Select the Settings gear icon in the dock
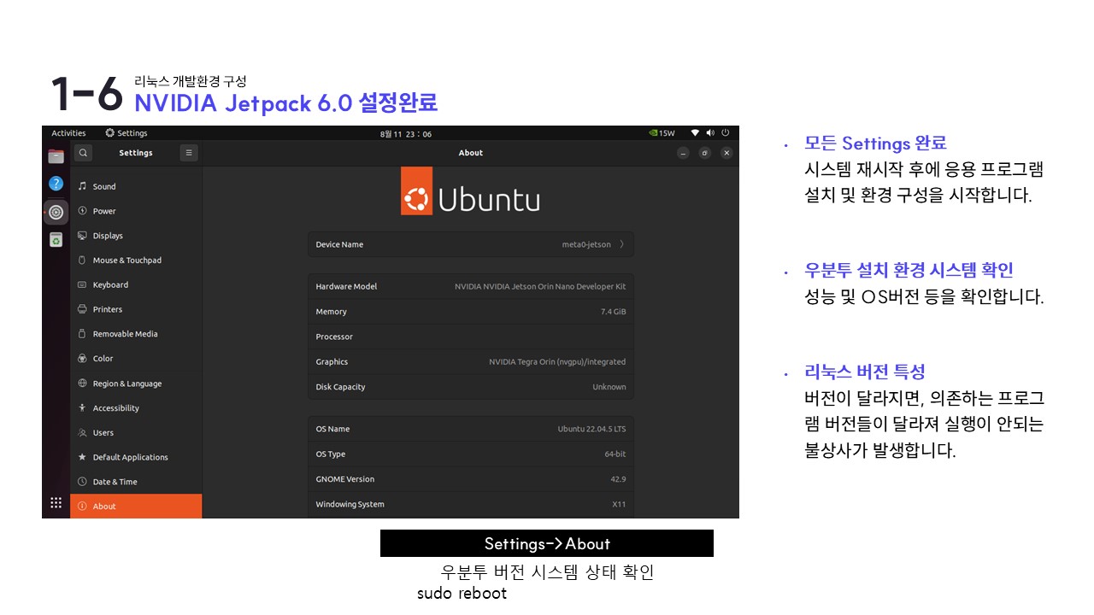This screenshot has height=615, width=1094. coord(56,212)
